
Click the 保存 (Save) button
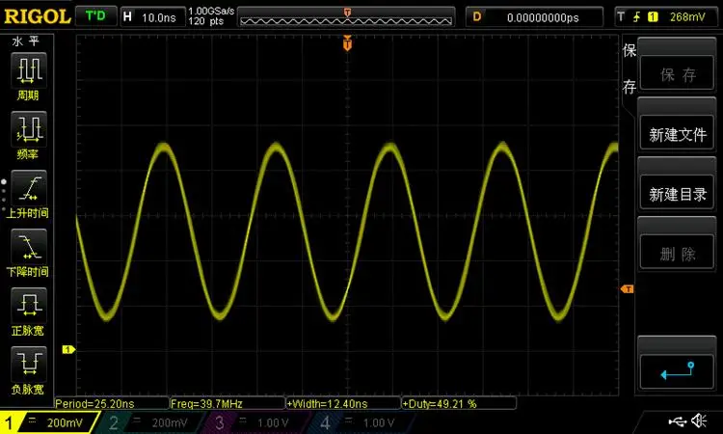(x=677, y=74)
